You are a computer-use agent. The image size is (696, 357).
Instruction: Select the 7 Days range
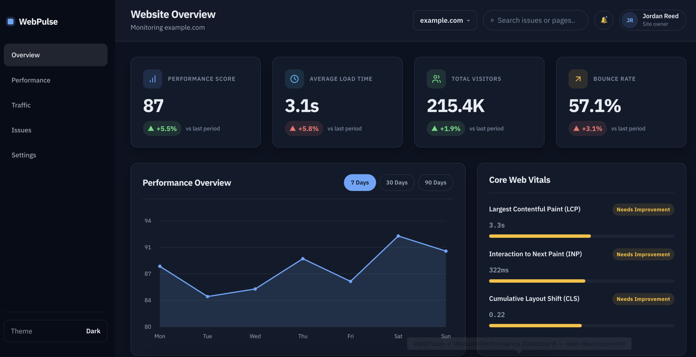[360, 183]
